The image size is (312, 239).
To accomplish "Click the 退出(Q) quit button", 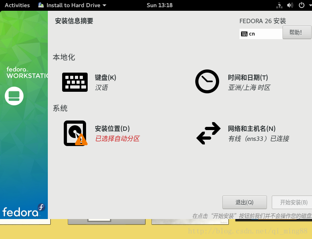I will [245, 202].
